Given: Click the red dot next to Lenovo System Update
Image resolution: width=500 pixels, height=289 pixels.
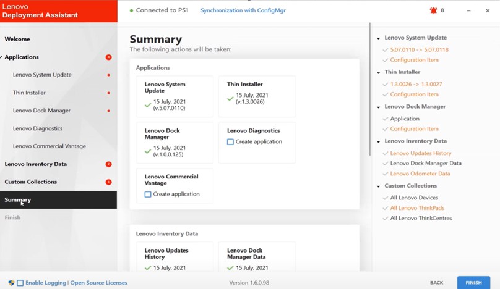Looking at the screenshot, I should [x=109, y=75].
